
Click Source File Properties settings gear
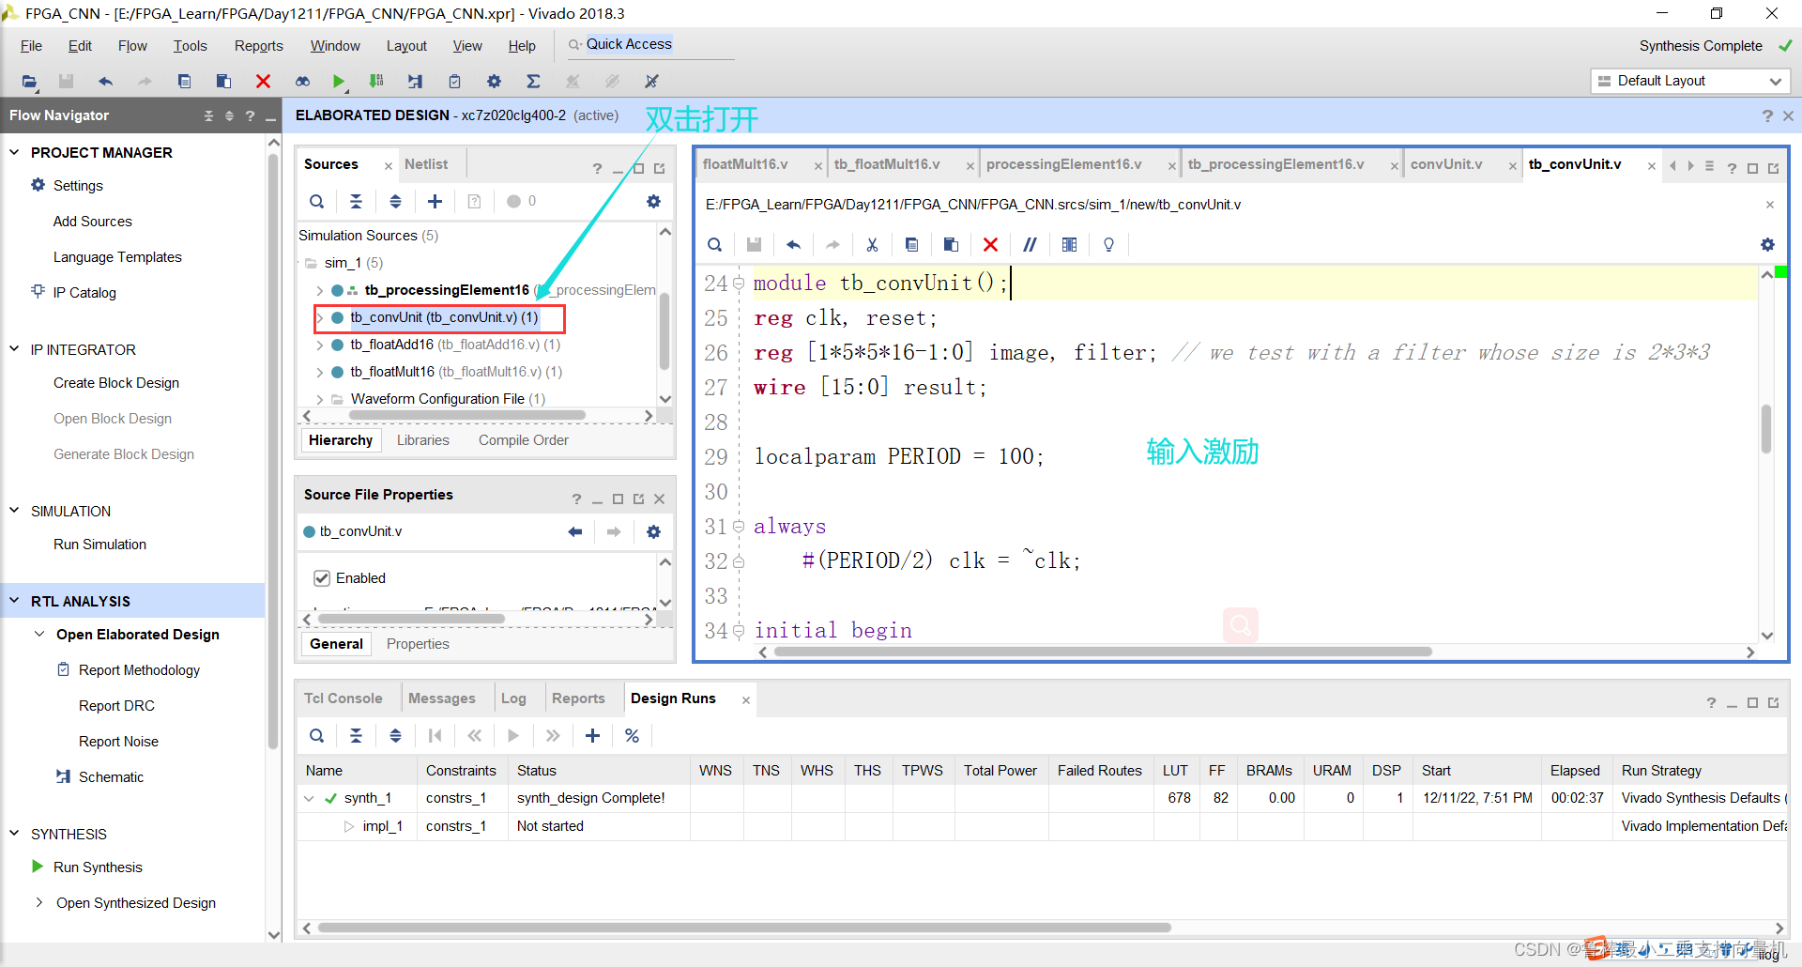click(x=653, y=531)
